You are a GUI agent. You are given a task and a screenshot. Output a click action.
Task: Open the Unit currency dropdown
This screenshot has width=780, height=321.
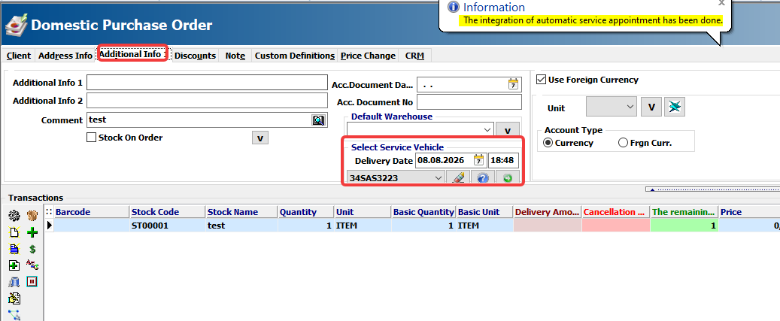630,107
